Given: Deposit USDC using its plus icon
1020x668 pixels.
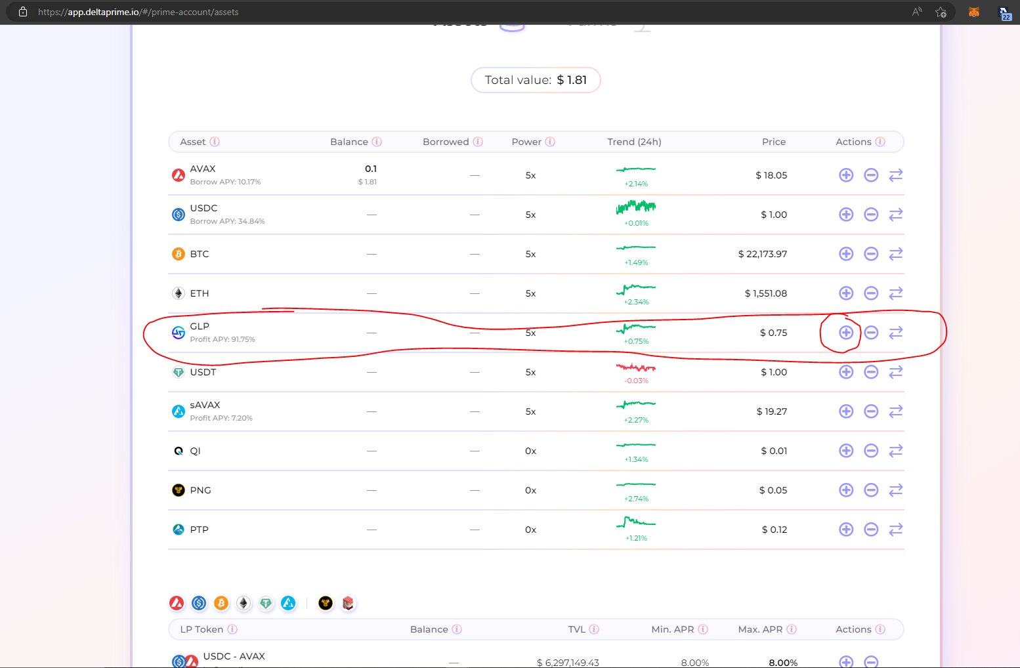Looking at the screenshot, I should click(845, 215).
